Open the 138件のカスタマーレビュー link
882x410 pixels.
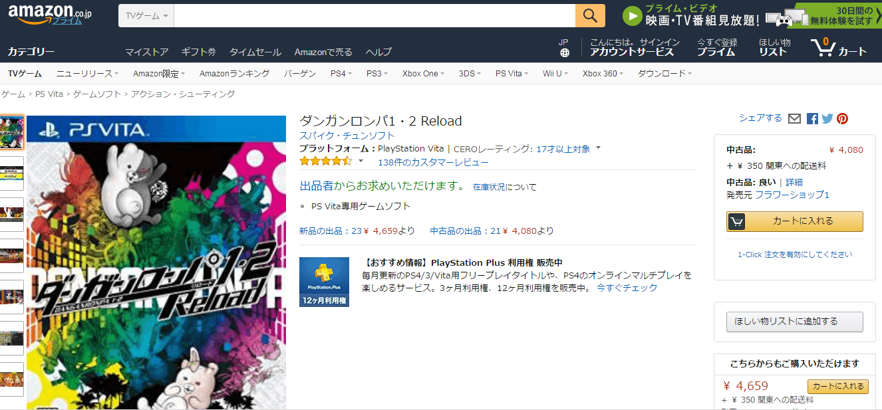point(433,162)
